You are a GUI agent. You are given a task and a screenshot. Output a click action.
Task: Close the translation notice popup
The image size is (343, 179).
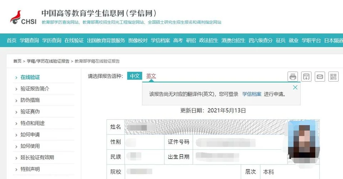coord(295,87)
